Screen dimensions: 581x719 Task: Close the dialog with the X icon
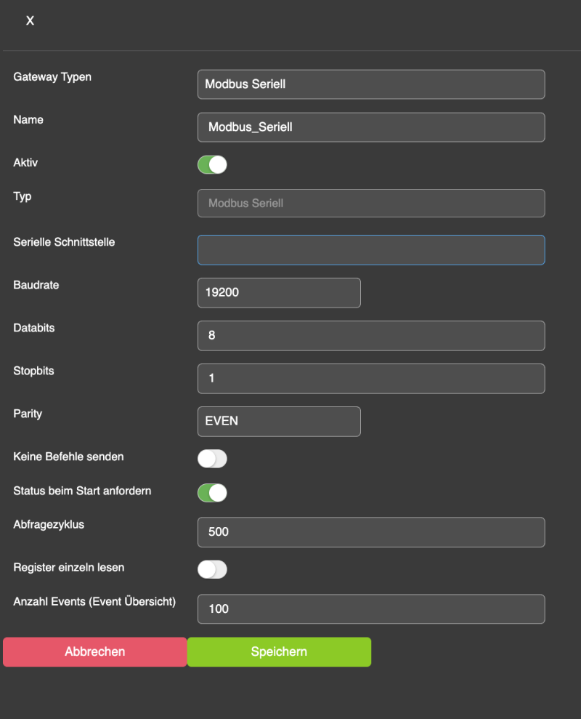pos(30,21)
